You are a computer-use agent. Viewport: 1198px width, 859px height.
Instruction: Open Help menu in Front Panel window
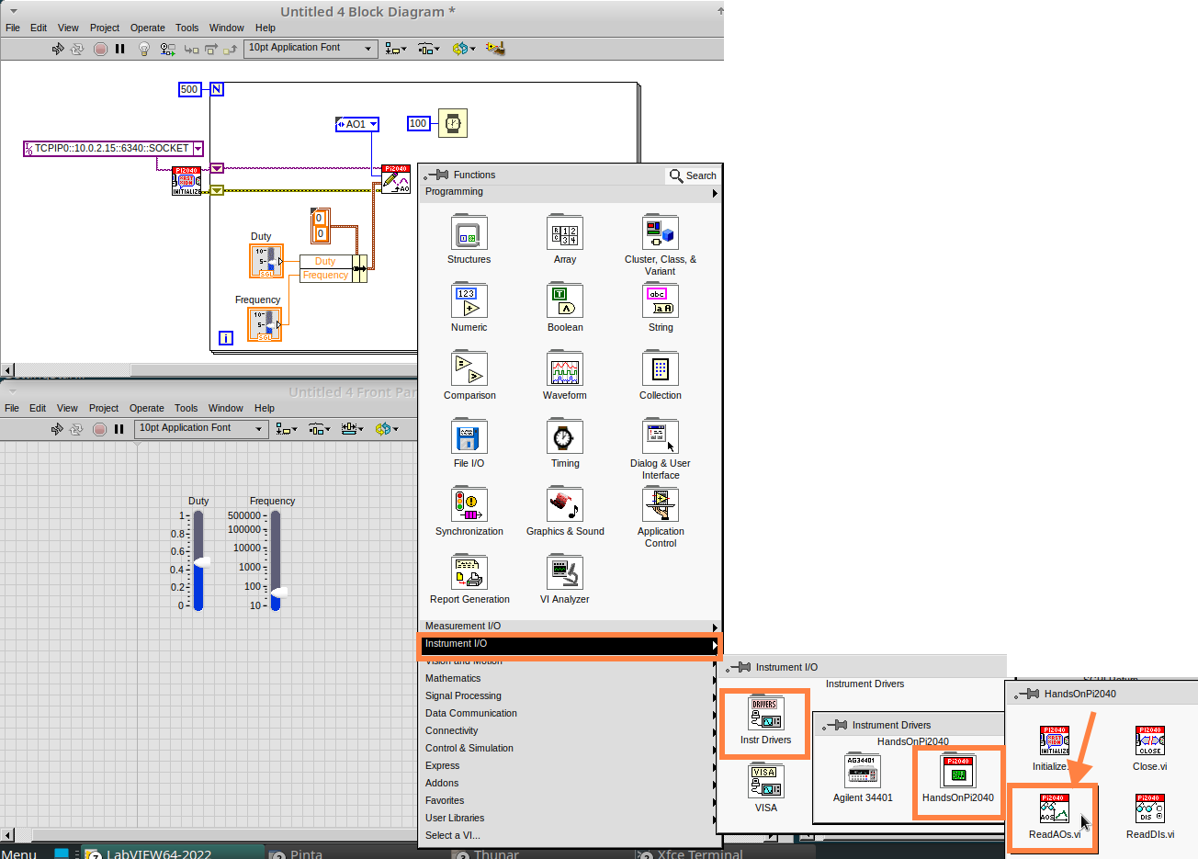pos(265,408)
